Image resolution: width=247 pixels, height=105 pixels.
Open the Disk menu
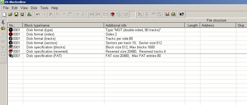34,8
